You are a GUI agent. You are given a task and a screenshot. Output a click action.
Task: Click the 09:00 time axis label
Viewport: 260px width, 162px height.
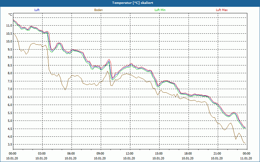point(100,154)
